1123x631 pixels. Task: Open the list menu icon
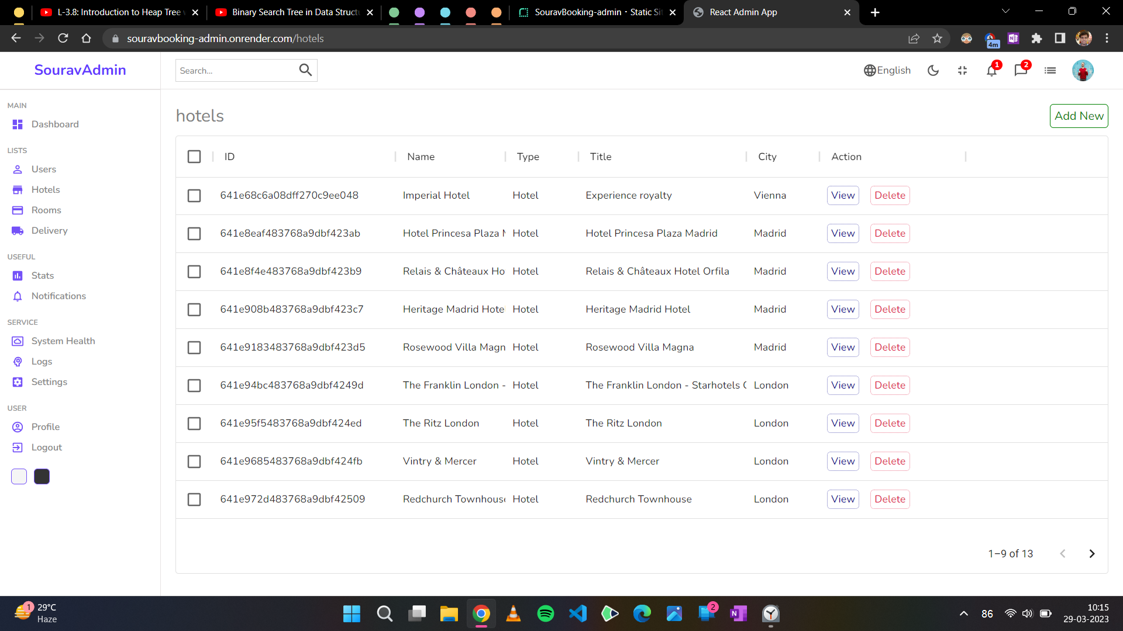click(x=1050, y=70)
